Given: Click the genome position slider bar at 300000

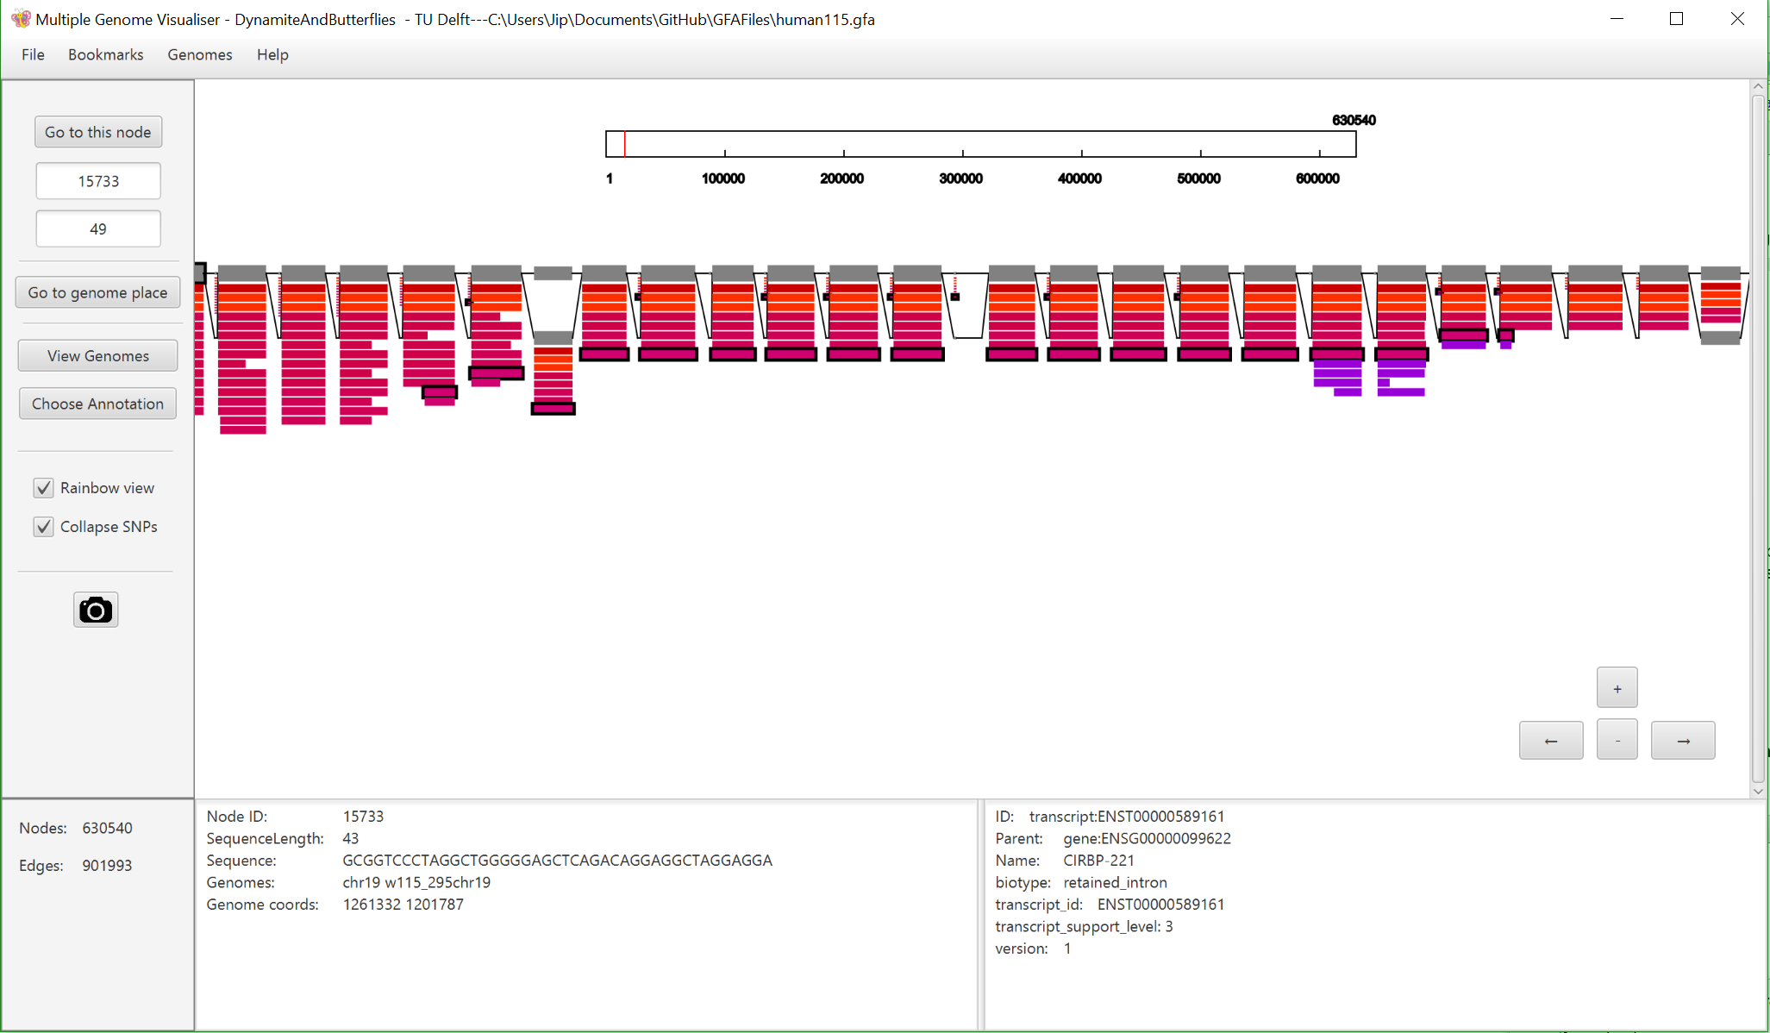Looking at the screenshot, I should point(962,144).
